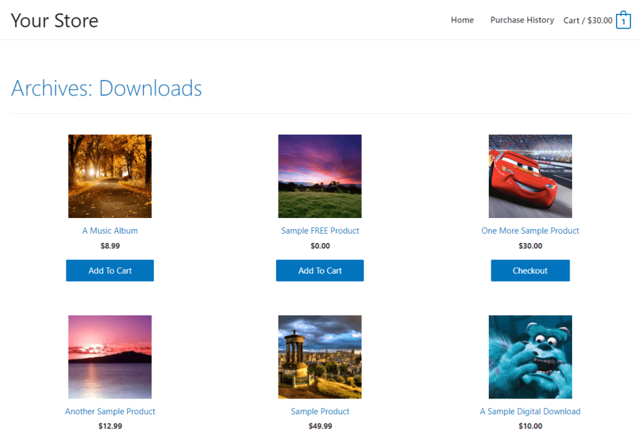Open the autumn forest album thumbnail
641x431 pixels.
coord(110,176)
